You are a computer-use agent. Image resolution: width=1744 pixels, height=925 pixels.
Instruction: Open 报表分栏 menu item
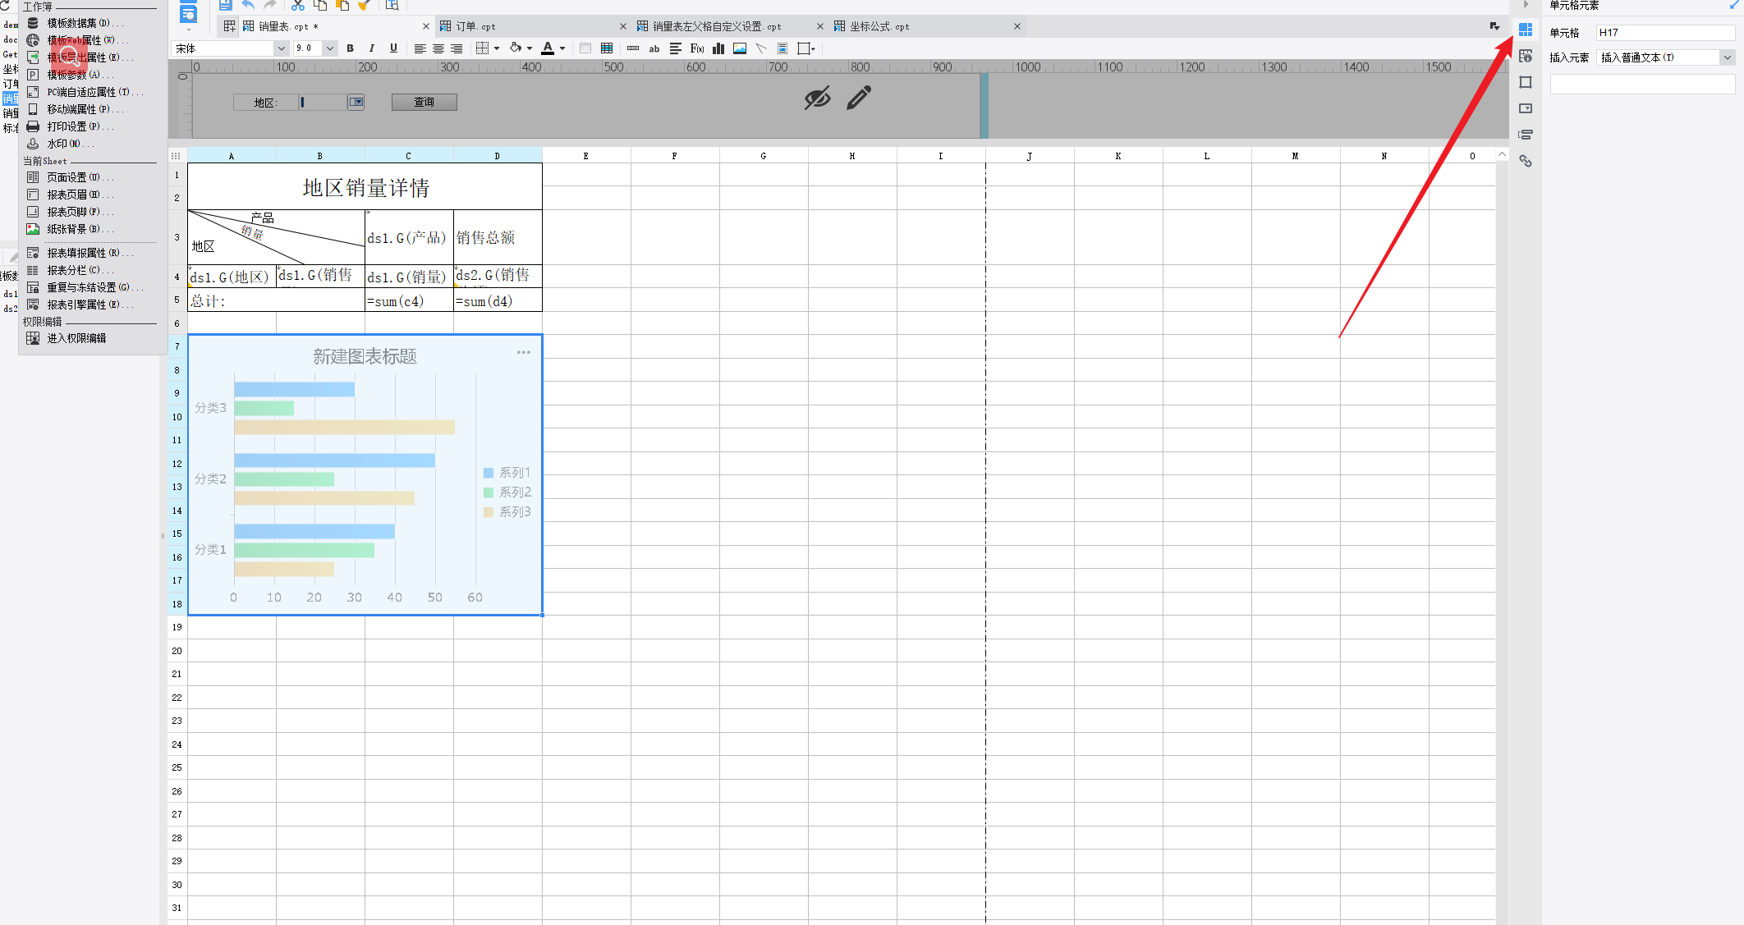pyautogui.click(x=71, y=270)
